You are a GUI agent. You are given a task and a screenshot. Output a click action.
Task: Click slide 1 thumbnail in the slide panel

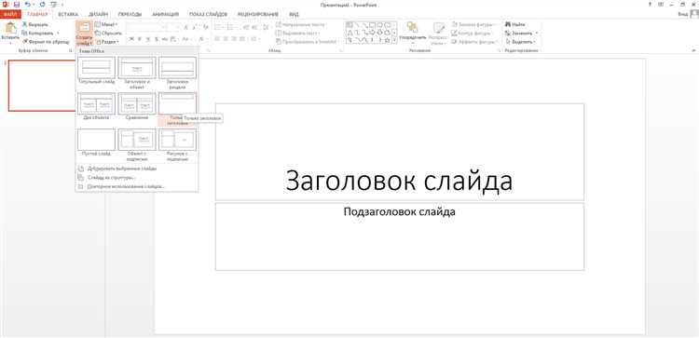[42, 86]
